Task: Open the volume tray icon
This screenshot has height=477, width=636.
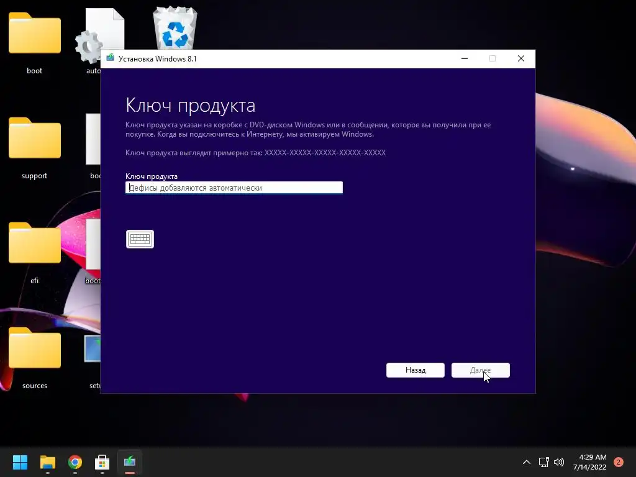Action: [559, 462]
